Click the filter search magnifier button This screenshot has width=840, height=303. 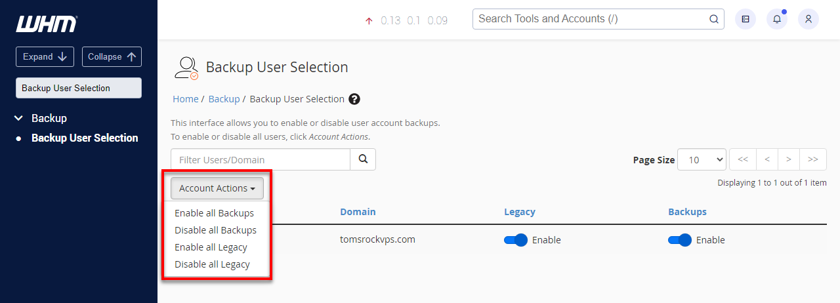(x=363, y=159)
